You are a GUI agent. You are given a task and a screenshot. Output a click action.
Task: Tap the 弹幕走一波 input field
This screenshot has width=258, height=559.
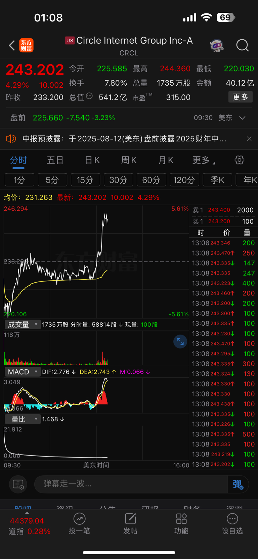(131, 484)
